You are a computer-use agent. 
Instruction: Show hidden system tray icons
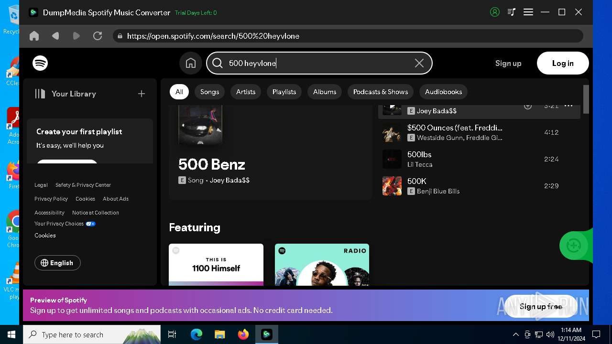pos(515,334)
